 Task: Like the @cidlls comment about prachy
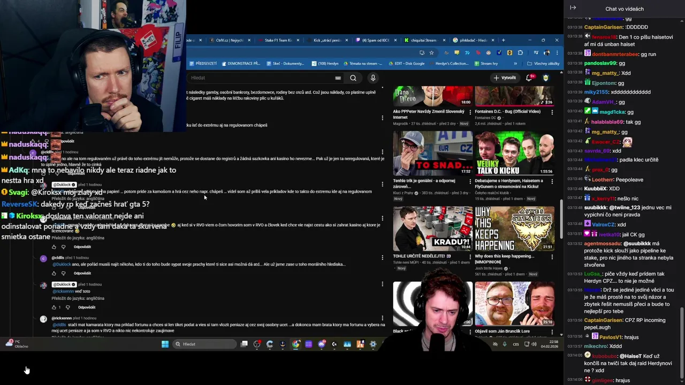(54, 273)
